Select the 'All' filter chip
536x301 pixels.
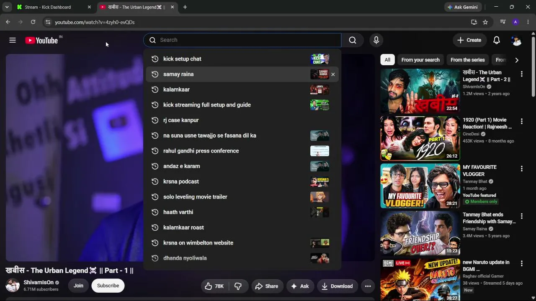point(387,60)
